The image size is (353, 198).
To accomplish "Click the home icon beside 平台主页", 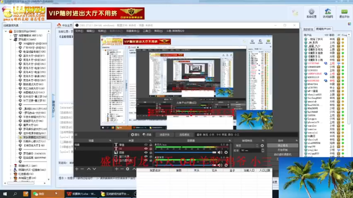I will coord(59,25).
